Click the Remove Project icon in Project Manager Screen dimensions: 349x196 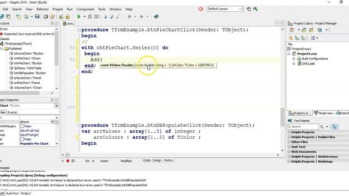(x=311, y=30)
